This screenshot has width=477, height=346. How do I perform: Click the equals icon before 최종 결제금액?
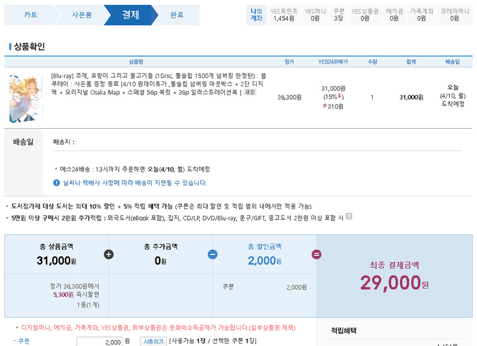click(316, 254)
